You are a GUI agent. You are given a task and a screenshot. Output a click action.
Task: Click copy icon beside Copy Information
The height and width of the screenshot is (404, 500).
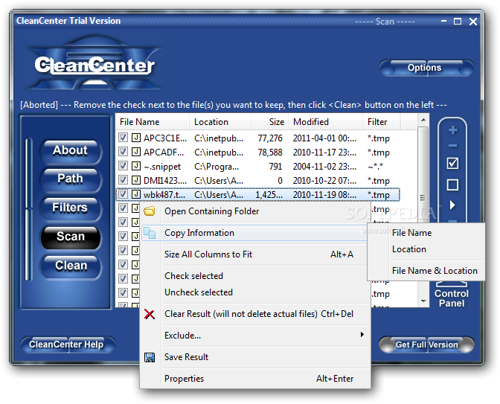(x=150, y=233)
